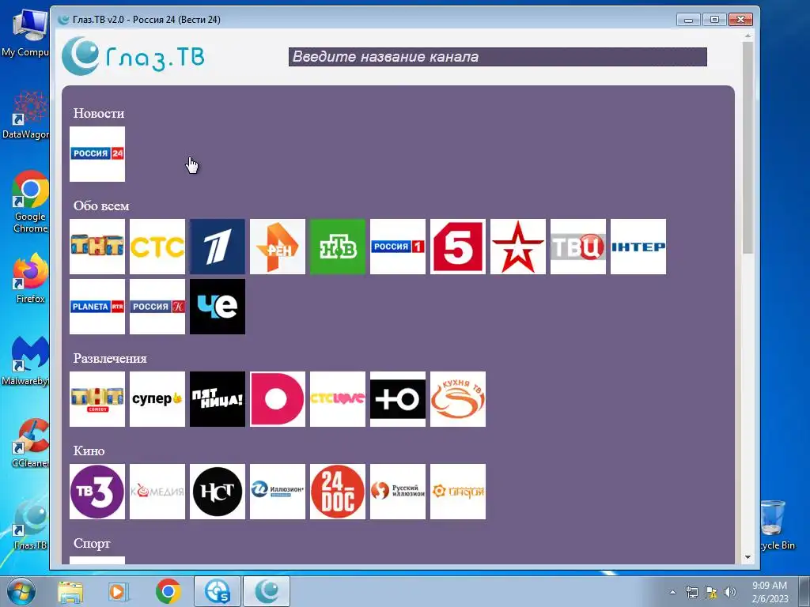
Task: Click the scrollbar up arrow
Action: 748,36
